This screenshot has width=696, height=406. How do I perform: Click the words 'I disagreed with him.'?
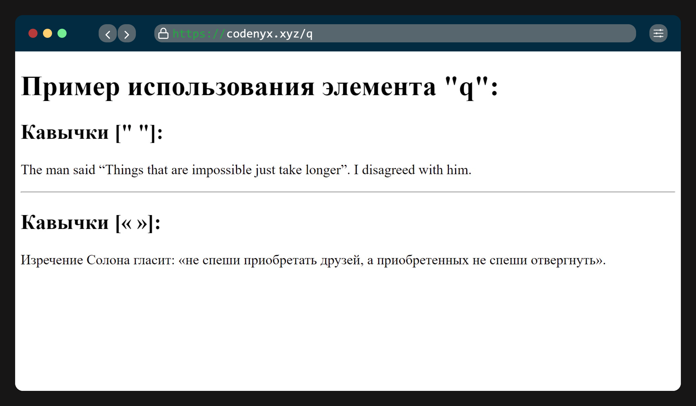coord(412,170)
